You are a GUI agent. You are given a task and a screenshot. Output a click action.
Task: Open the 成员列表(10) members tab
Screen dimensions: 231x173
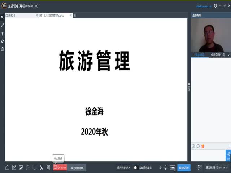(218, 55)
